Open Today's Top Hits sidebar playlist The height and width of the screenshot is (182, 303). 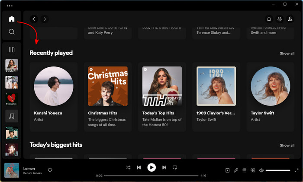click(x=12, y=66)
